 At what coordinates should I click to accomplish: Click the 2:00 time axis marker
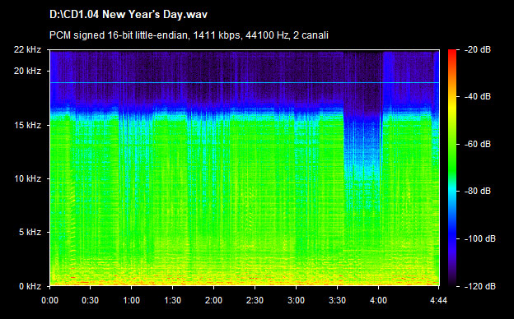(213, 300)
